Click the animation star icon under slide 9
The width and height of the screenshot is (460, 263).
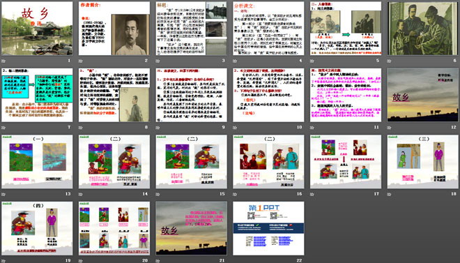coord(158,128)
